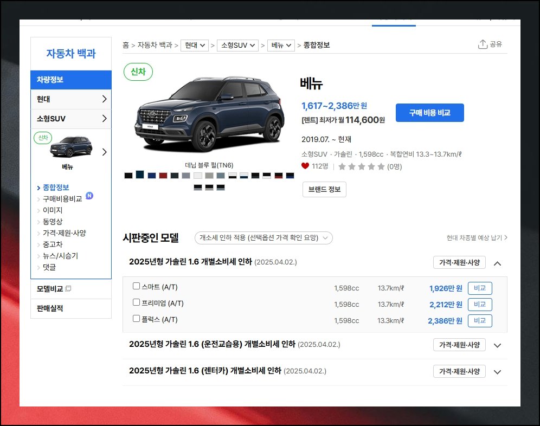Click the 홈 breadcrumb link
Screen dimensions: 540x426
click(x=126, y=45)
